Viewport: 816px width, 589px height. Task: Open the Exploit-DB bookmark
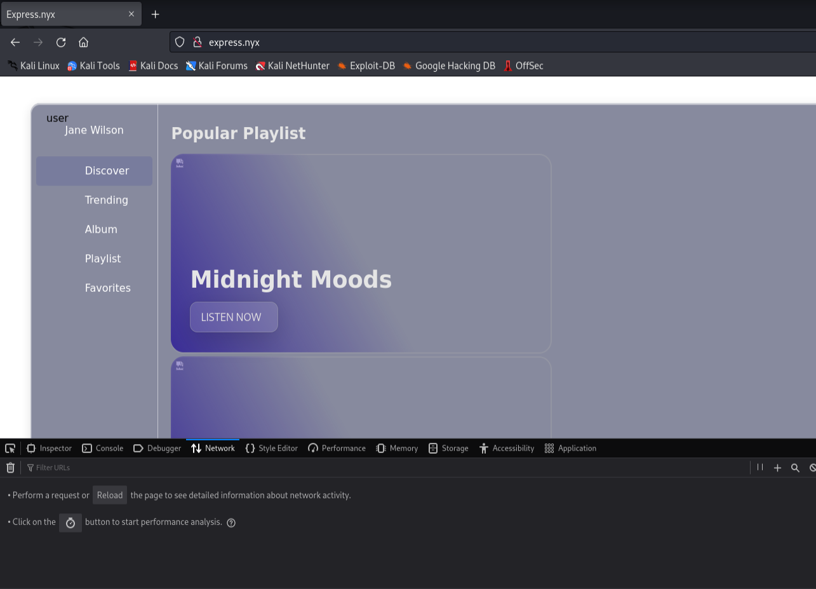click(366, 66)
